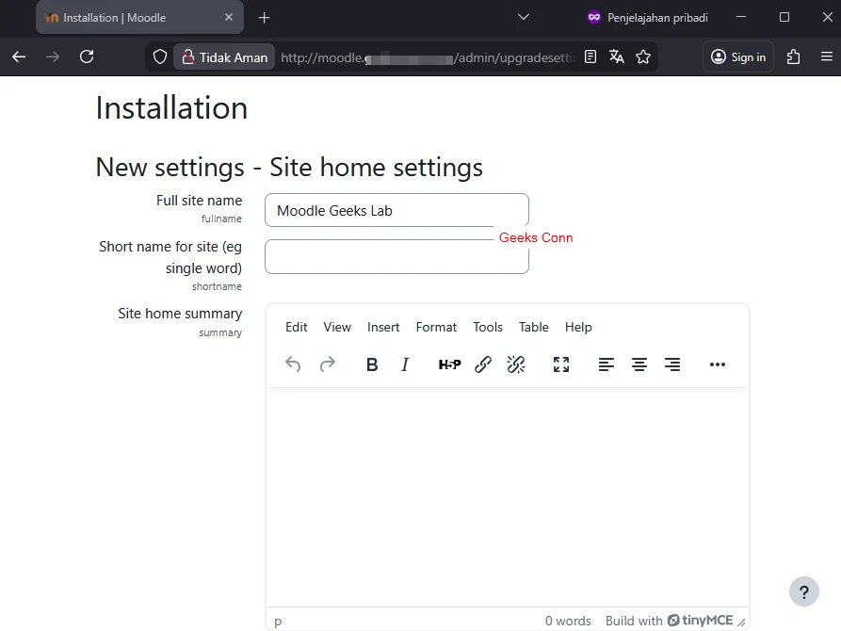Click the Undo arrow in the editor toolbar
The width and height of the screenshot is (841, 631).
tap(293, 364)
